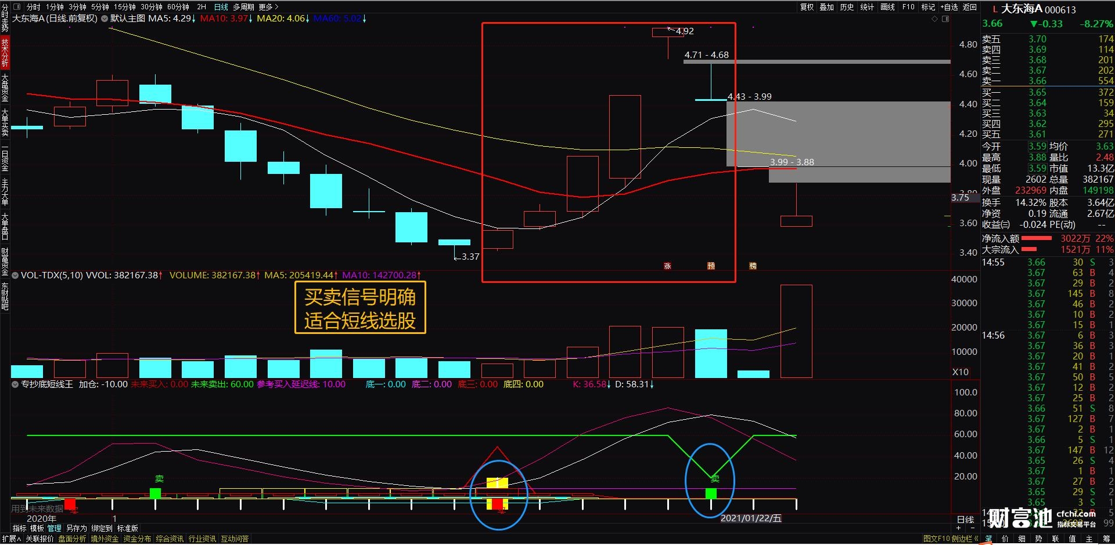The height and width of the screenshot is (545, 1115).
Task: Switch to 5分钟 period
Action: 100,7
